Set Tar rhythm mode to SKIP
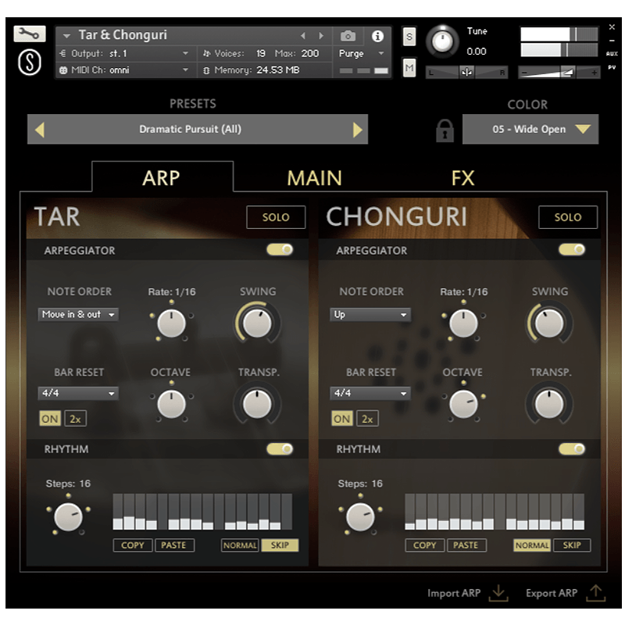Image resolution: width=625 pixels, height=625 pixels. click(x=280, y=545)
